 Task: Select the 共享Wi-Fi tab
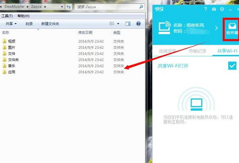tap(227, 51)
